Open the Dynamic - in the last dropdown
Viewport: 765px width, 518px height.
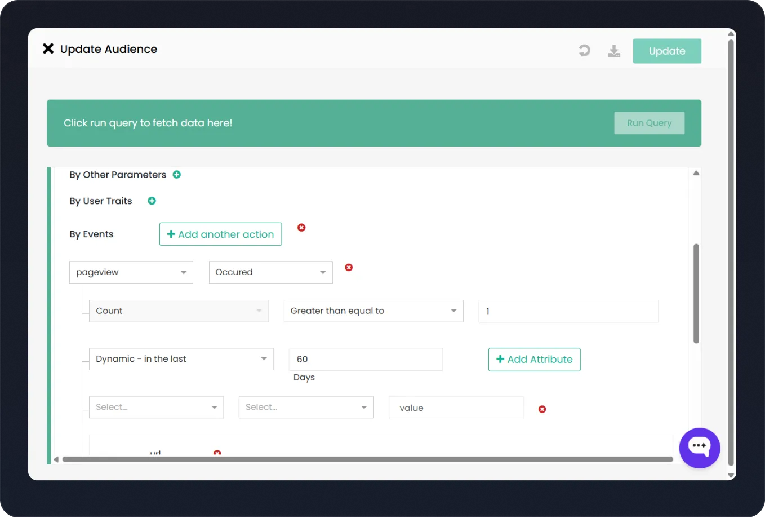[x=181, y=359]
